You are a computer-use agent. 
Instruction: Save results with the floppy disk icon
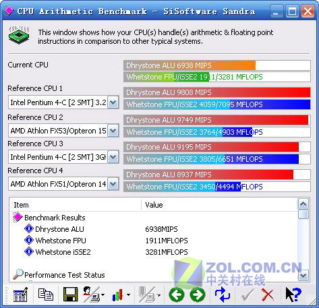[x=70, y=295]
